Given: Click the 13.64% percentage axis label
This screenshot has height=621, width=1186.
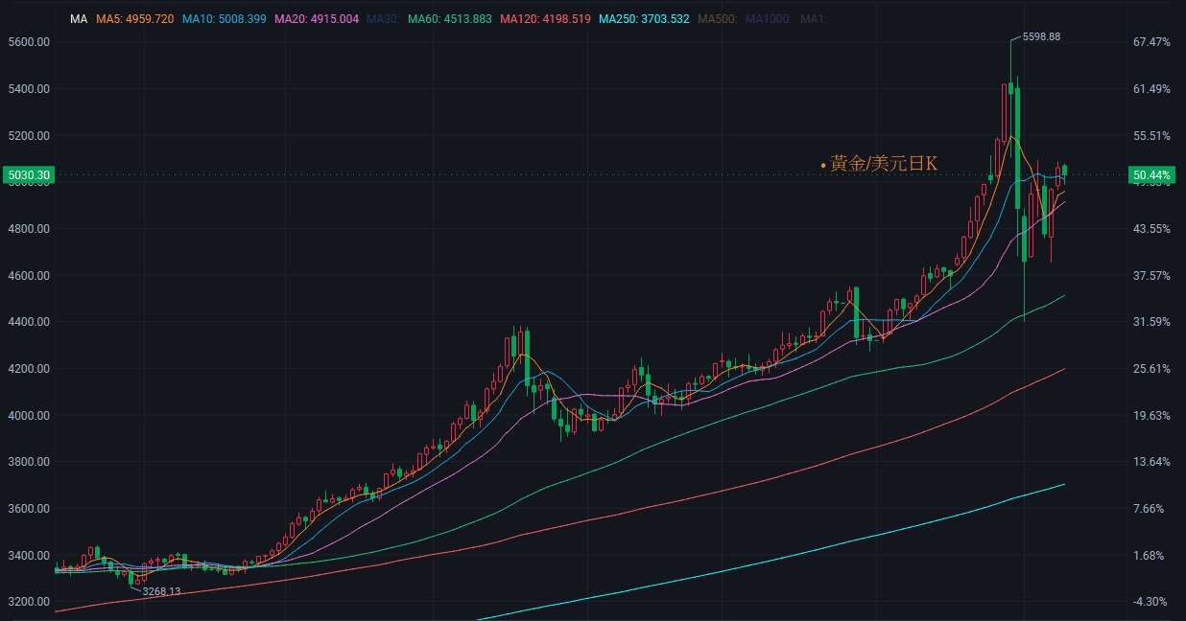Looking at the screenshot, I should (1151, 462).
